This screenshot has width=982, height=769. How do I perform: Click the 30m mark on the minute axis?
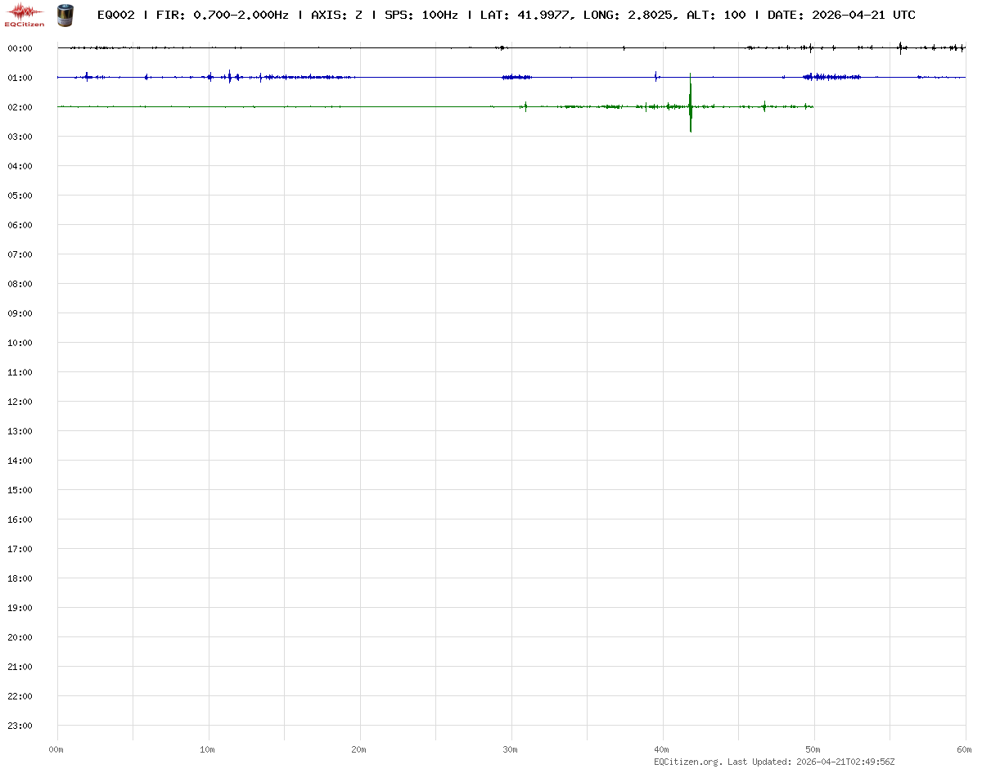(x=511, y=749)
